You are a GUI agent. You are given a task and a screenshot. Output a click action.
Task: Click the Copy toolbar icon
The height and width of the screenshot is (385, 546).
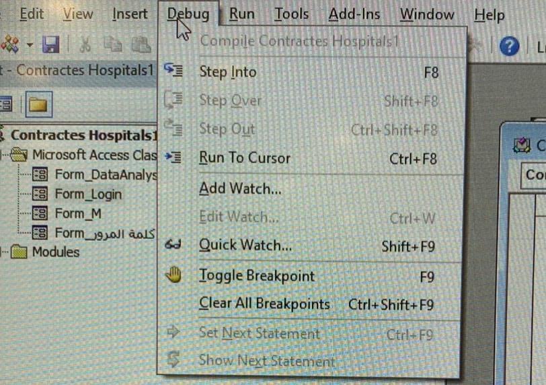coord(113,44)
